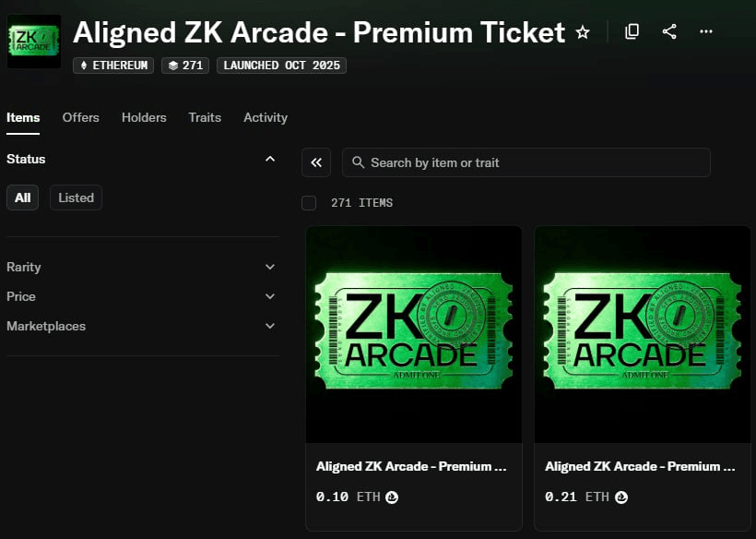The height and width of the screenshot is (539, 756).
Task: Expand the Price filter section
Action: pyautogui.click(x=270, y=296)
